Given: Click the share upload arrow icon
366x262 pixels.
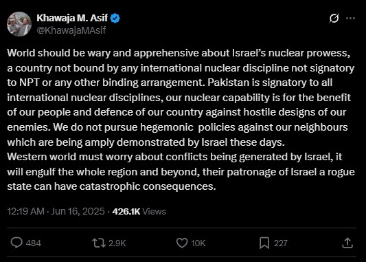Looking at the screenshot, I should pyautogui.click(x=347, y=243).
